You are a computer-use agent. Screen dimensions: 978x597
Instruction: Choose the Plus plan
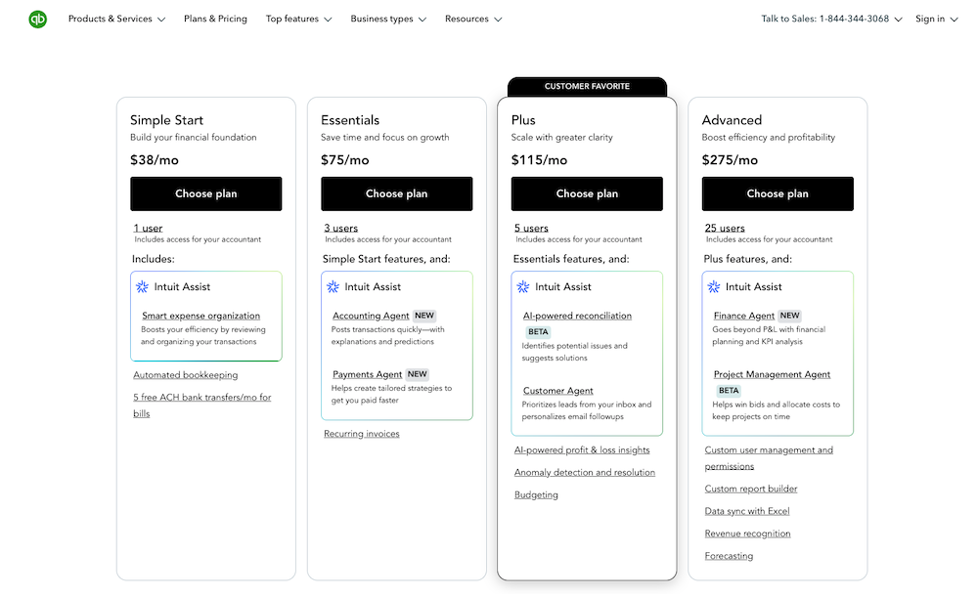586,193
